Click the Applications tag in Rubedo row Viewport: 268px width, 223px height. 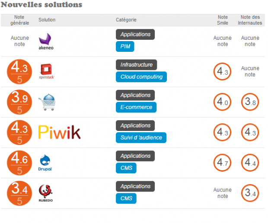tap(135, 186)
